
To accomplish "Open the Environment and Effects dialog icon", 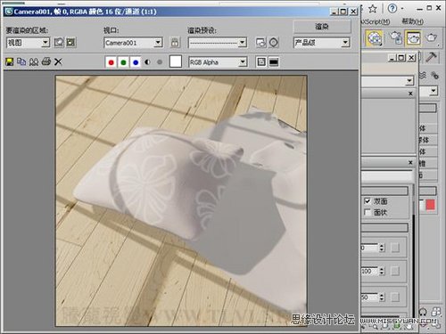I will (x=274, y=43).
